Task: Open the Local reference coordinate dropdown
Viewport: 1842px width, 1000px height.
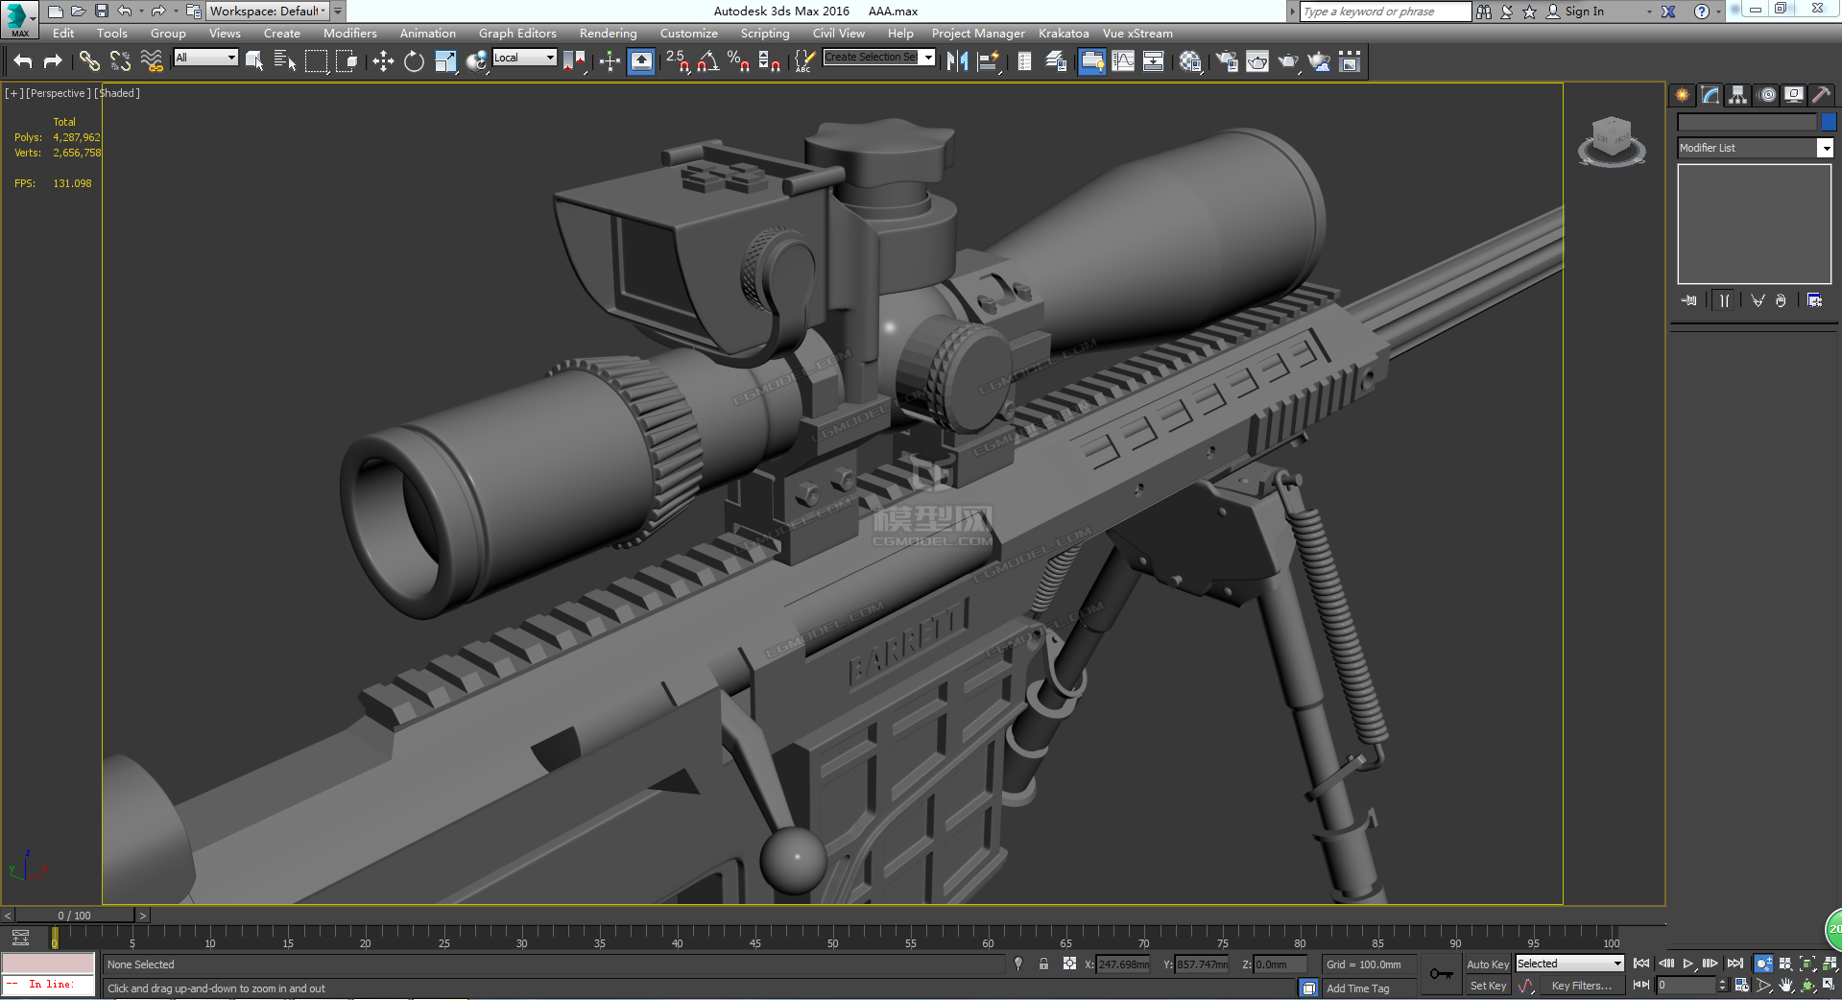Action: pos(524,58)
